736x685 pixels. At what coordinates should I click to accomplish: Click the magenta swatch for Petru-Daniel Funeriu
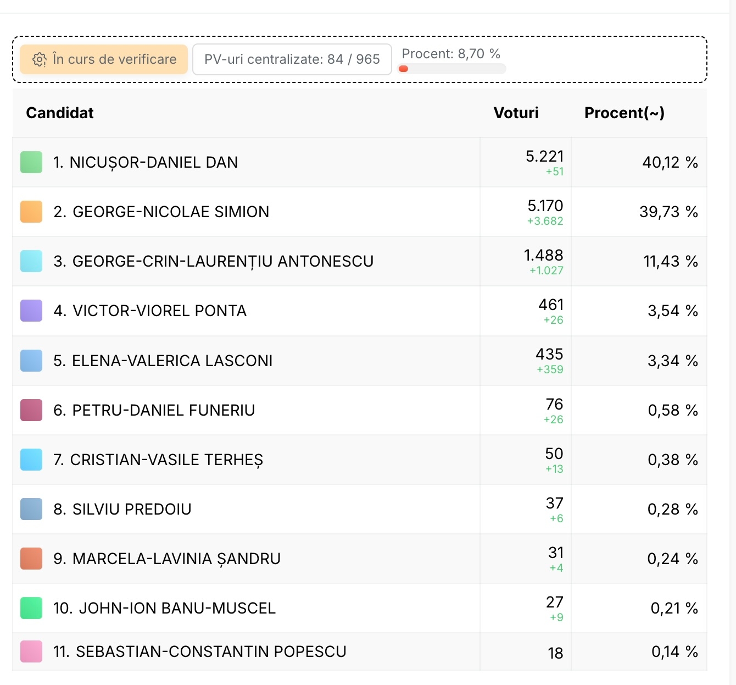(31, 410)
